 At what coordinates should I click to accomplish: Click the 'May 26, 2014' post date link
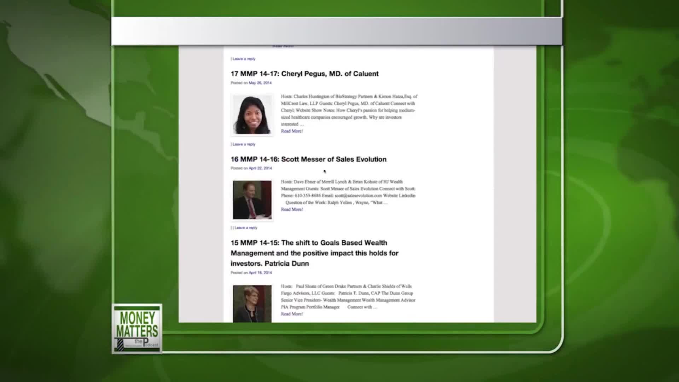coord(260,83)
